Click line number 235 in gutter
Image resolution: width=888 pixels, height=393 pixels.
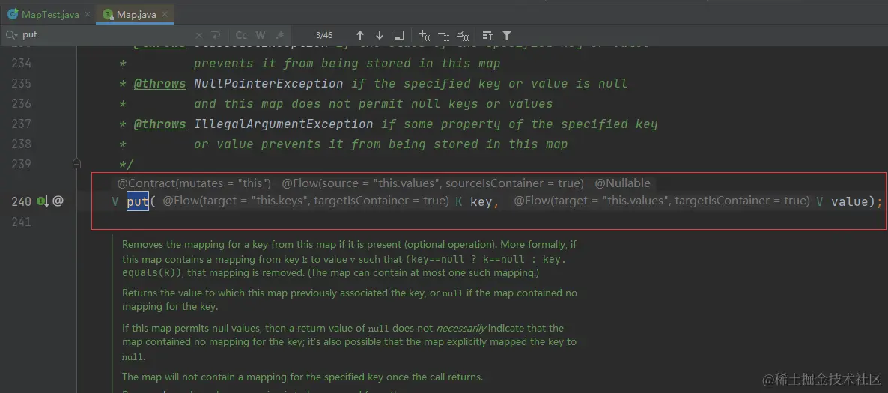click(x=22, y=83)
